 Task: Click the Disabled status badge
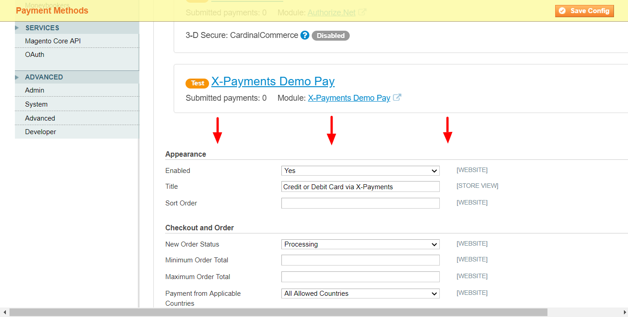click(x=331, y=36)
